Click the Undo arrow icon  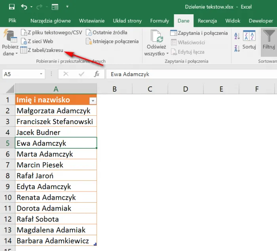pyautogui.click(x=24, y=7)
